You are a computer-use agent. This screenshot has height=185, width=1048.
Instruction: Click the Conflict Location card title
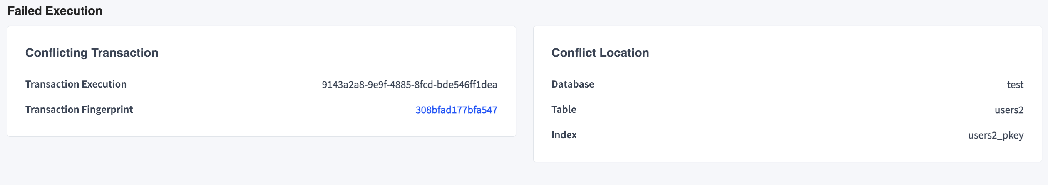[600, 53]
